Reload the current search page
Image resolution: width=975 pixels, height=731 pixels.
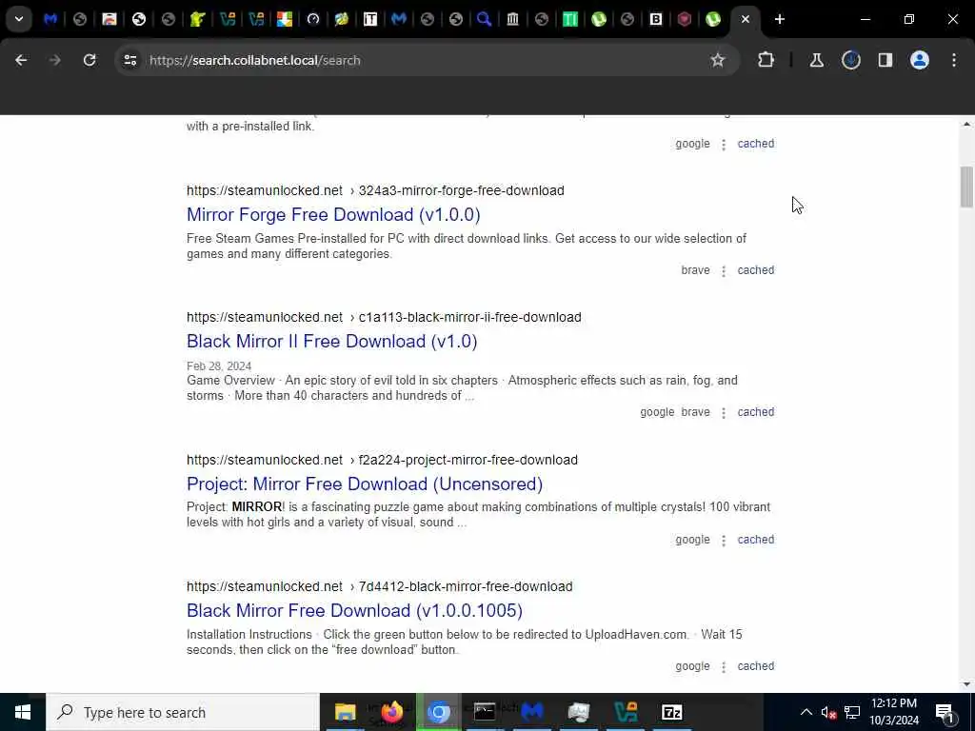[x=90, y=60]
